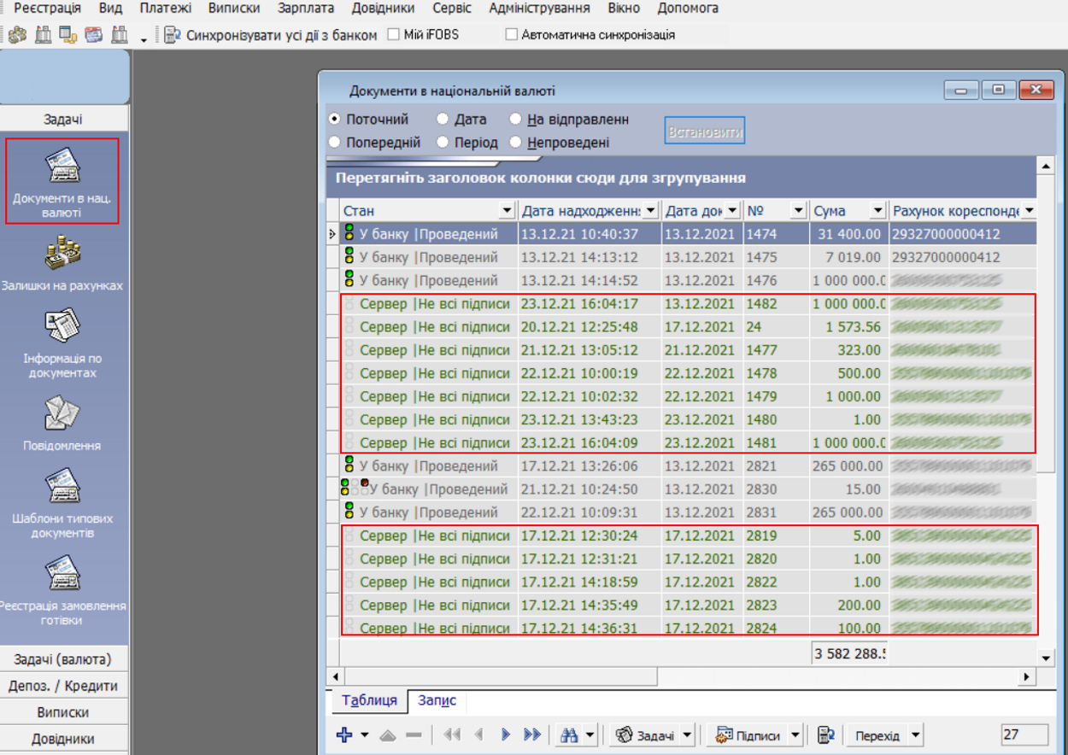Select the 'Поточний' radio button
The image size is (1068, 755).
point(334,120)
